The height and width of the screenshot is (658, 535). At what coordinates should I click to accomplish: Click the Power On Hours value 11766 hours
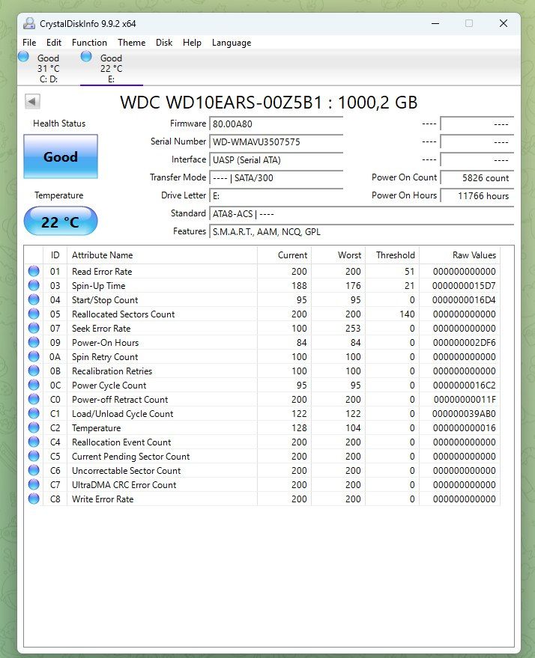(x=477, y=196)
